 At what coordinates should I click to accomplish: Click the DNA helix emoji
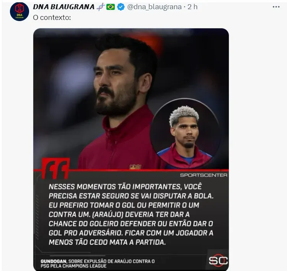(101, 7)
